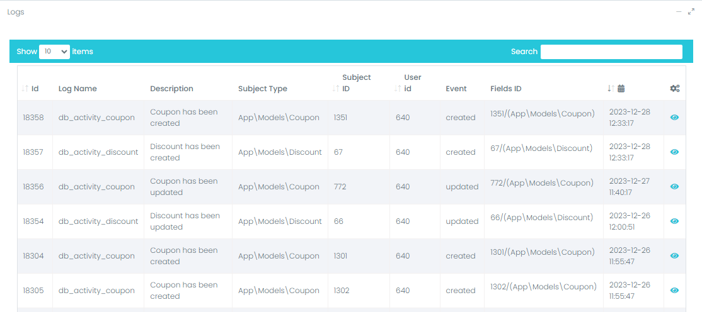The width and height of the screenshot is (702, 312).
Task: Click the Event column header
Action: 456,89
